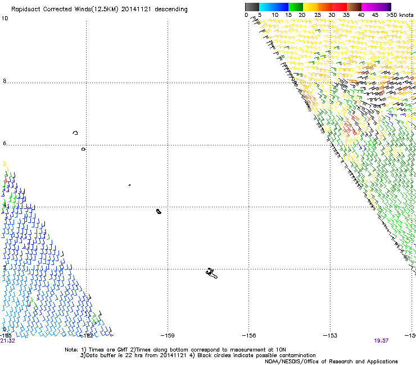Click the latitude label '10' at top left
This screenshot has width=416, height=365.
[x=4, y=19]
